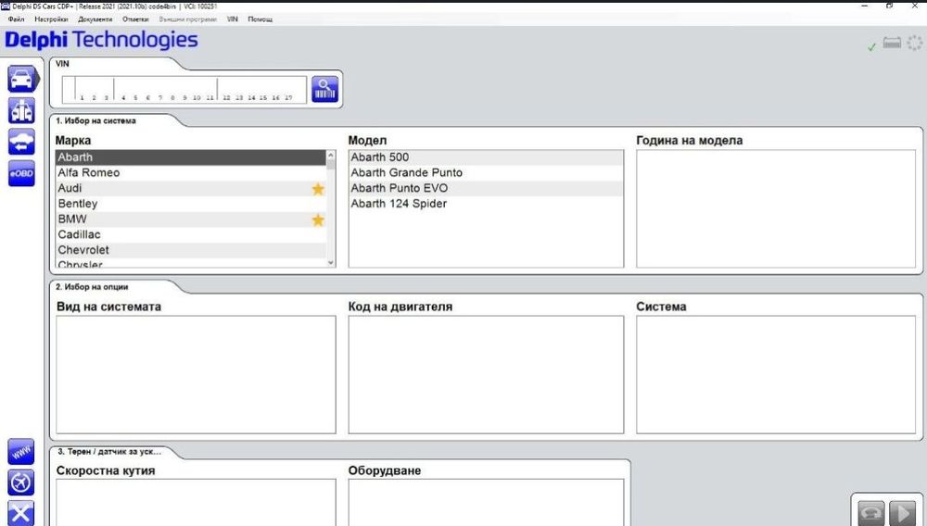Image resolution: width=927 pixels, height=526 pixels.
Task: Select Cadillac in the brand list
Action: point(190,234)
